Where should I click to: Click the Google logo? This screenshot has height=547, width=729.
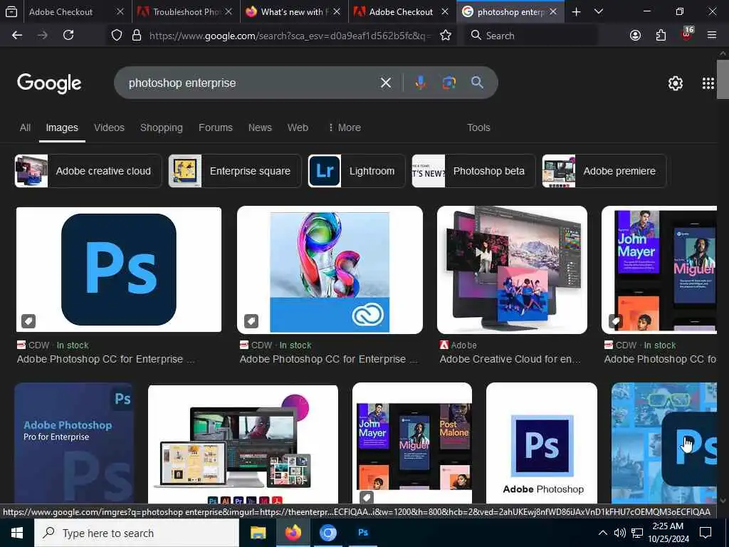click(x=49, y=84)
